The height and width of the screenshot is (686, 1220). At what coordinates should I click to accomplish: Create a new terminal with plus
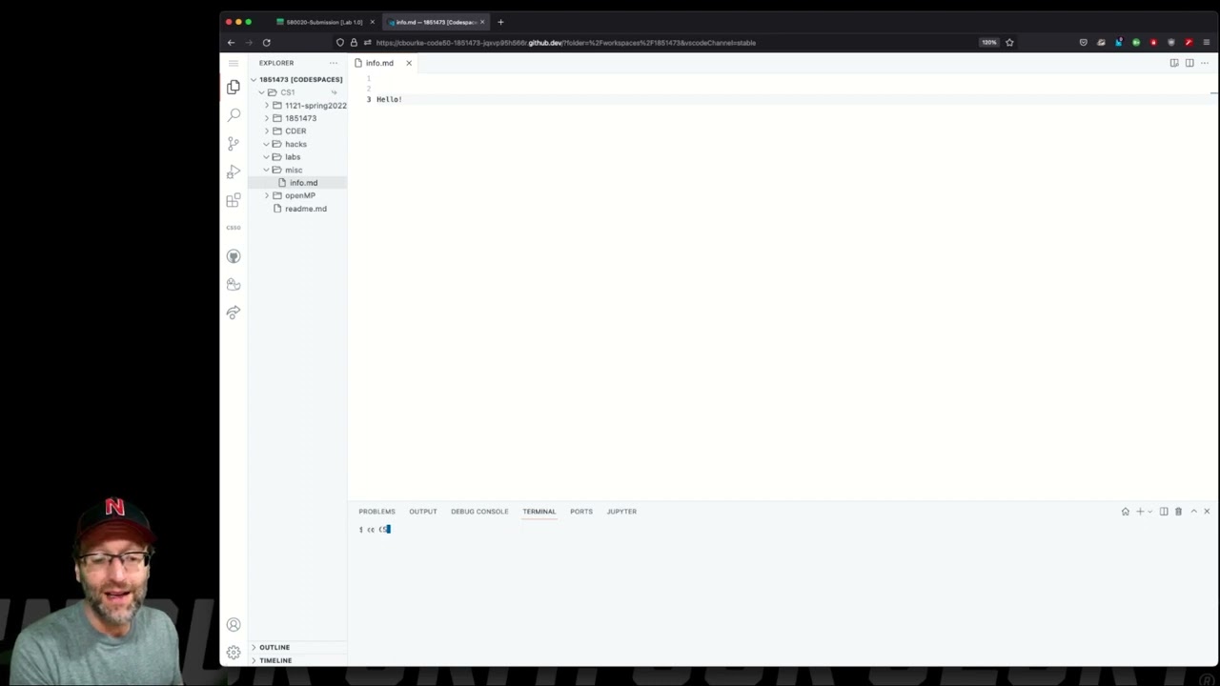pos(1139,512)
